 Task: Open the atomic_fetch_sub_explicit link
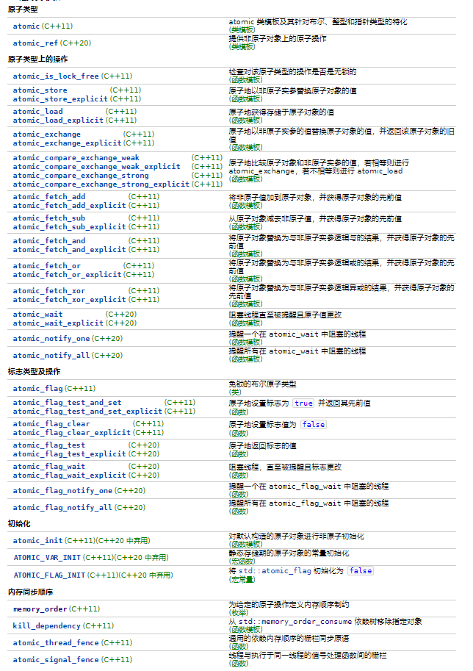69,227
